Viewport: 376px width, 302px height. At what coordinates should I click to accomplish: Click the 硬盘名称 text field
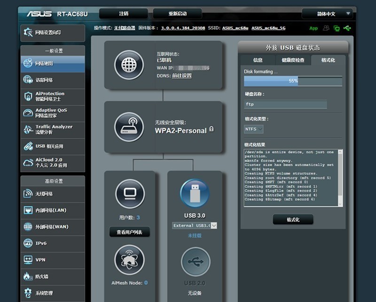[285, 105]
